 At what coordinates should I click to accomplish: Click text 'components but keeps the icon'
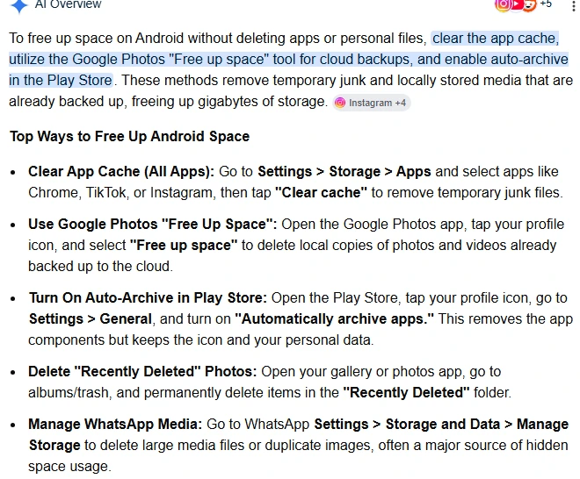click(x=126, y=340)
